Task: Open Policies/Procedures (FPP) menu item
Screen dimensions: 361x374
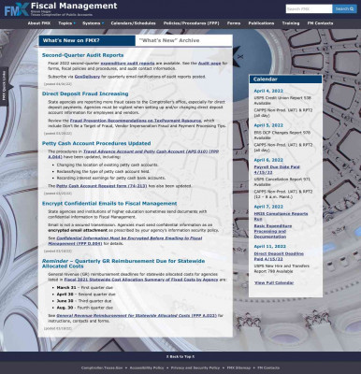Action: [191, 23]
